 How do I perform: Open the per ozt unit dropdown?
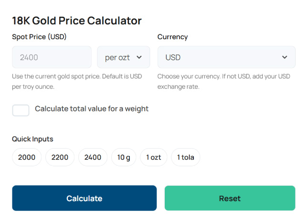pyautogui.click(x=123, y=57)
